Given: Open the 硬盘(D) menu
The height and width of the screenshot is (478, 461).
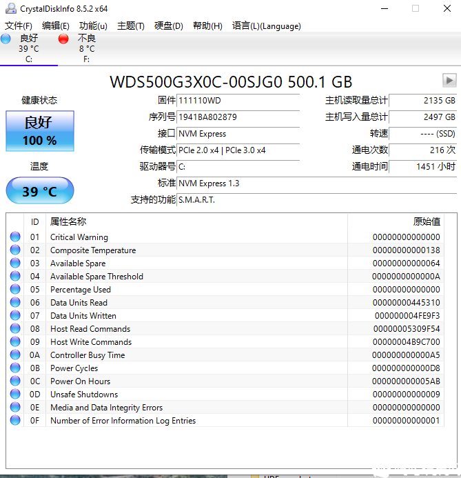Looking at the screenshot, I should click(x=169, y=26).
